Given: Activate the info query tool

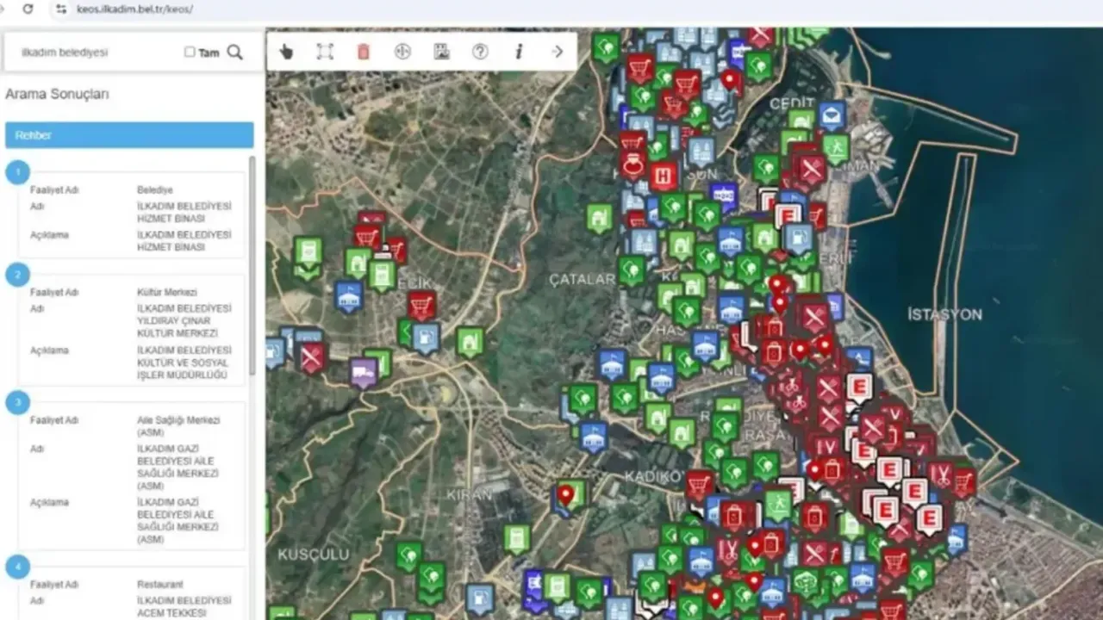Looking at the screenshot, I should click(519, 52).
